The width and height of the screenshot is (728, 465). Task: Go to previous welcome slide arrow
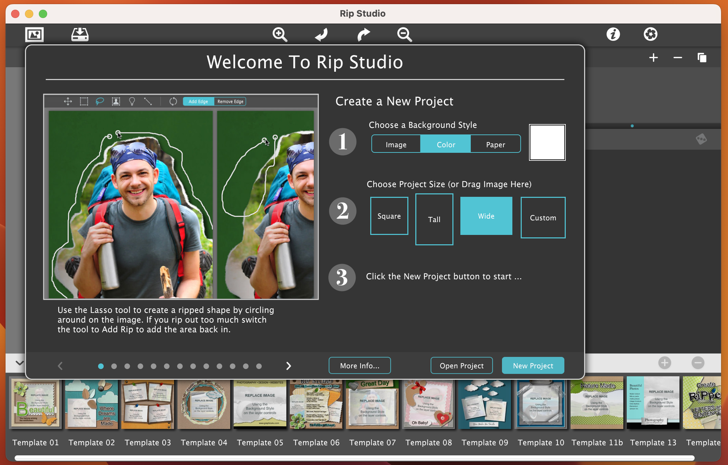(x=60, y=366)
